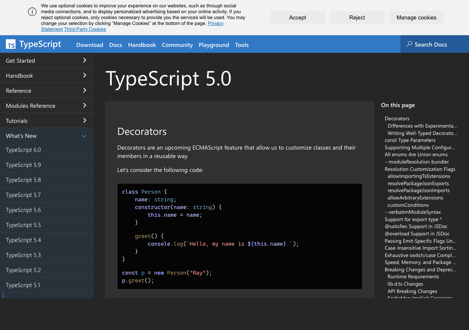469x330 pixels.
Task: Select TypeScript 5.9 in the sidebar
Action: pos(23,165)
